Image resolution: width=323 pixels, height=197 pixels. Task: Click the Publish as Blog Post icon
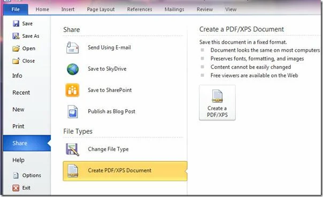(x=73, y=111)
